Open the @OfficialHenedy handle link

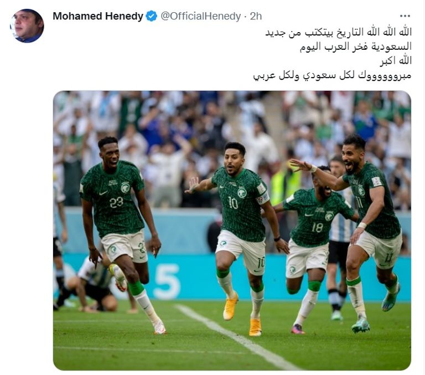coord(200,16)
